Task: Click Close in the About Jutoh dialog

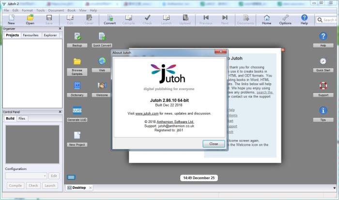Action: tap(214, 144)
